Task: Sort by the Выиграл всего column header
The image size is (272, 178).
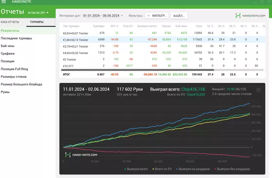Action: pos(147,26)
